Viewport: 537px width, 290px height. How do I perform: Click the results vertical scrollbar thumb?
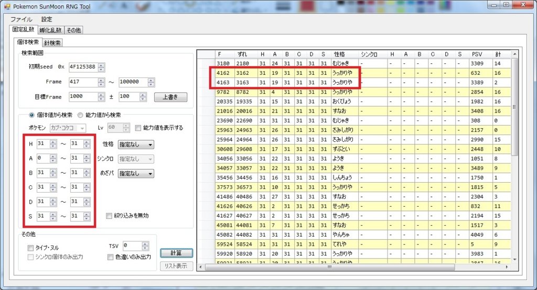[514, 107]
